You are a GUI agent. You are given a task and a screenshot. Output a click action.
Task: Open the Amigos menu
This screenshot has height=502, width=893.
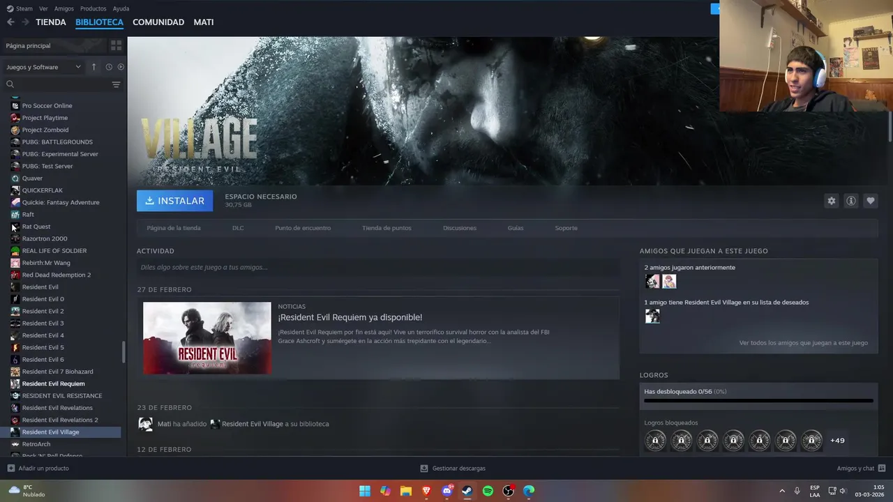click(x=64, y=8)
